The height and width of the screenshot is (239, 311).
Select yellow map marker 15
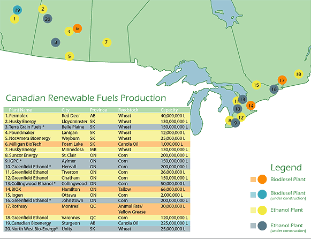coord(256,85)
